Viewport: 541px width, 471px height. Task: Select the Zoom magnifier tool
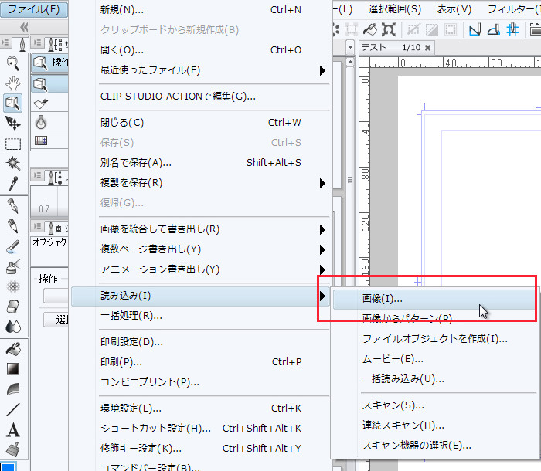[x=13, y=63]
